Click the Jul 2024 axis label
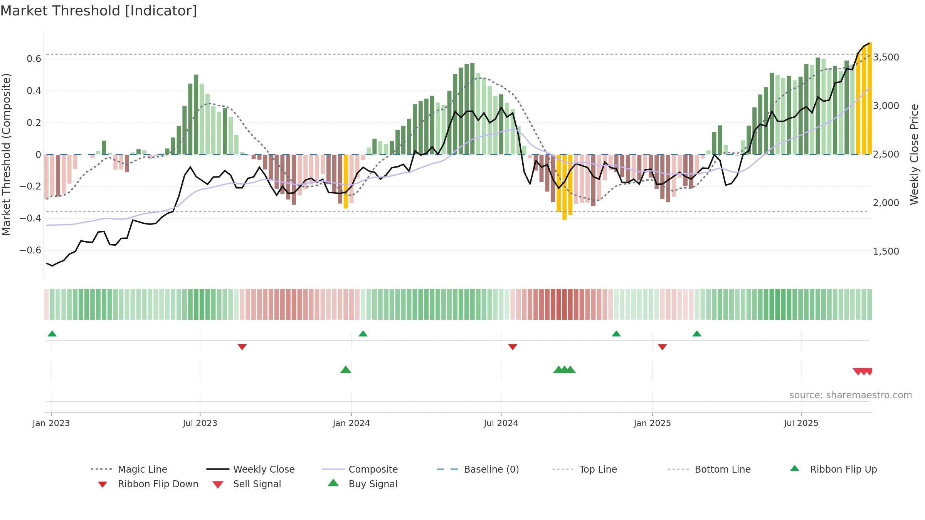This screenshot has height=520, width=925. pyautogui.click(x=501, y=423)
